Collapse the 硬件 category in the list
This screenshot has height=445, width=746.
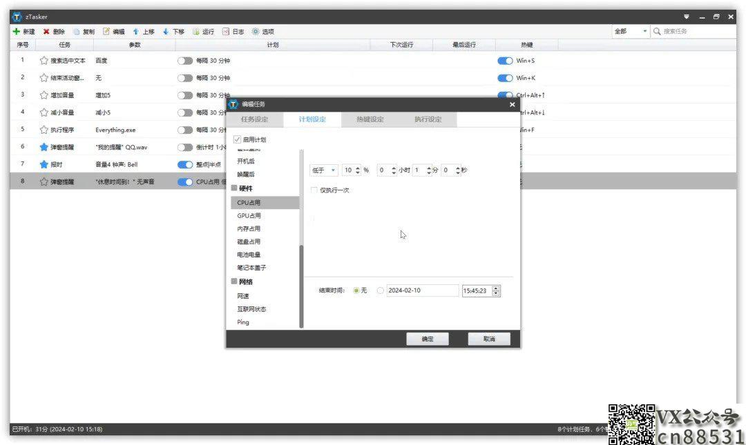tap(234, 188)
